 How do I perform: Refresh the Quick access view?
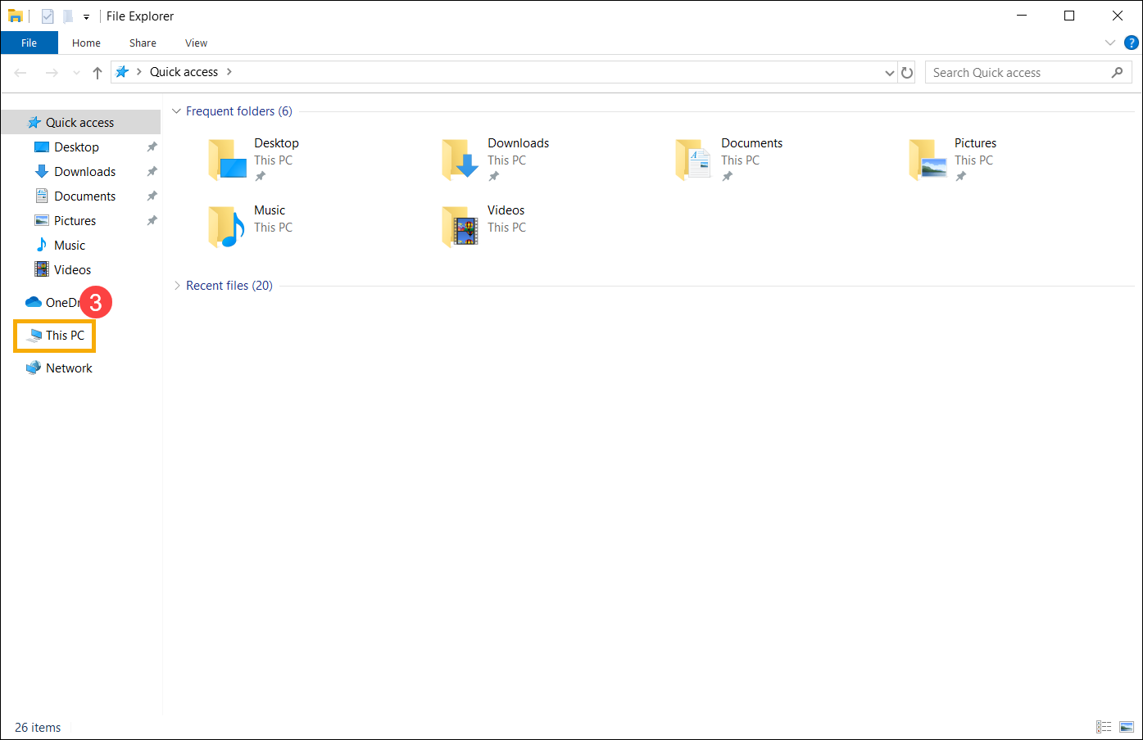pos(907,73)
